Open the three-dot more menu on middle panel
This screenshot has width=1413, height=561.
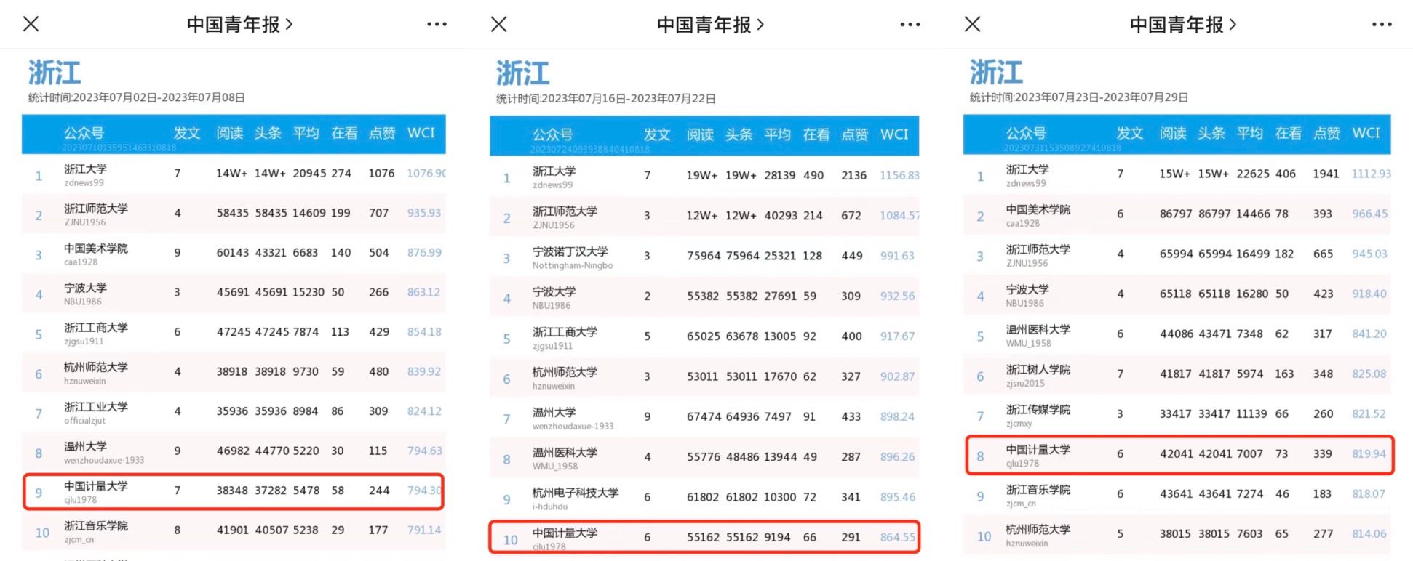(910, 24)
